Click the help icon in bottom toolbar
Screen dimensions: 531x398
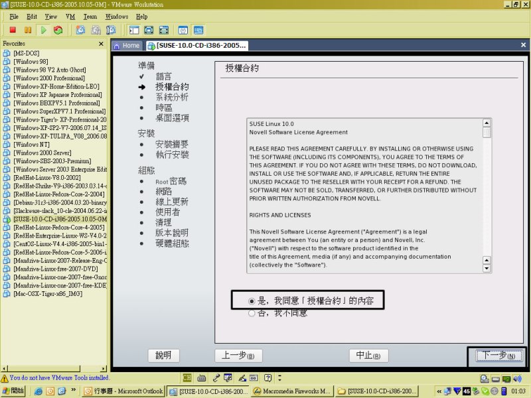click(268, 378)
